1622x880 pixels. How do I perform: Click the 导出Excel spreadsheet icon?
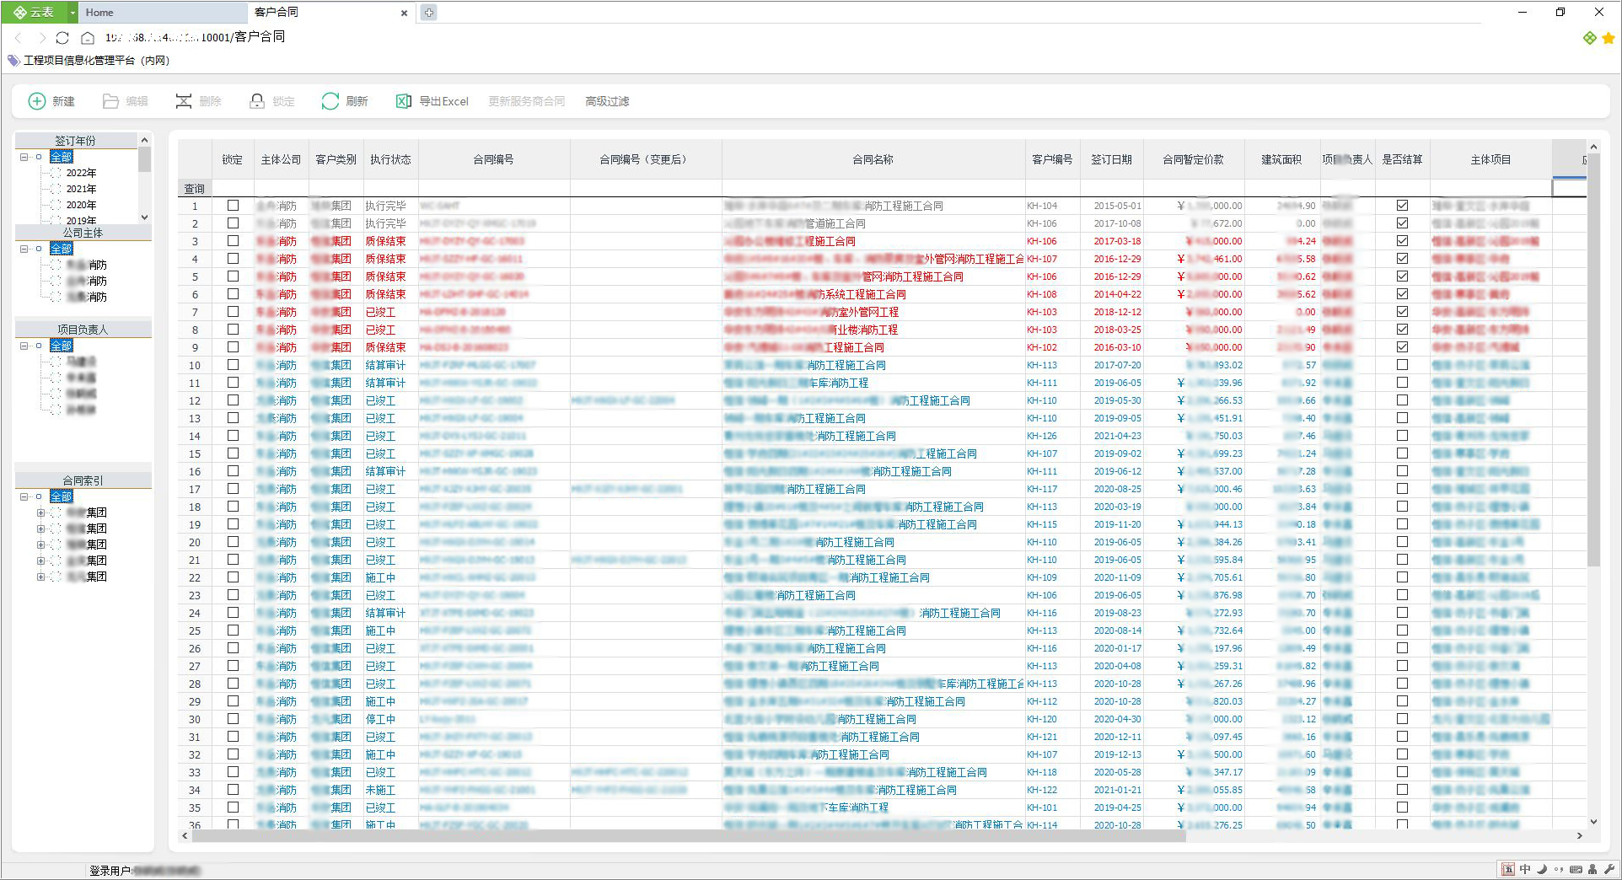[404, 101]
